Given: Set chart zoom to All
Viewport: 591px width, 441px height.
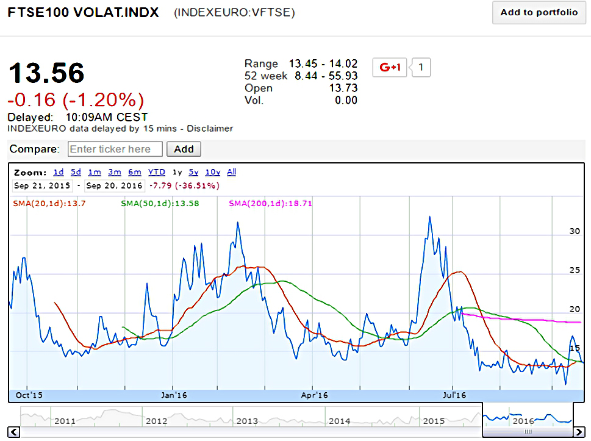Looking at the screenshot, I should coord(231,172).
